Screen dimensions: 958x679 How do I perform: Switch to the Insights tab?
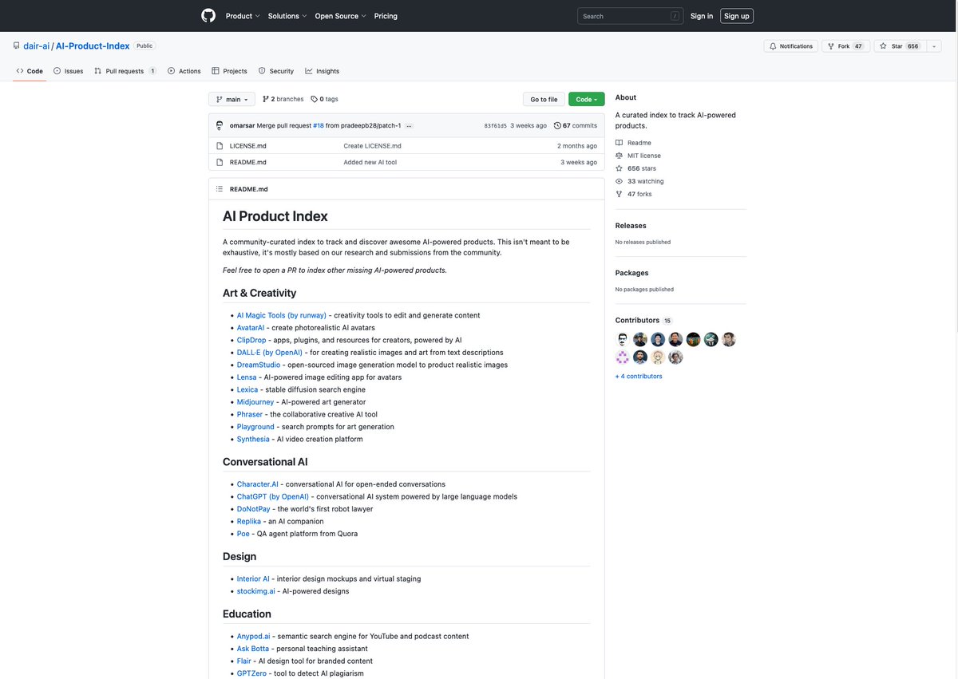322,71
